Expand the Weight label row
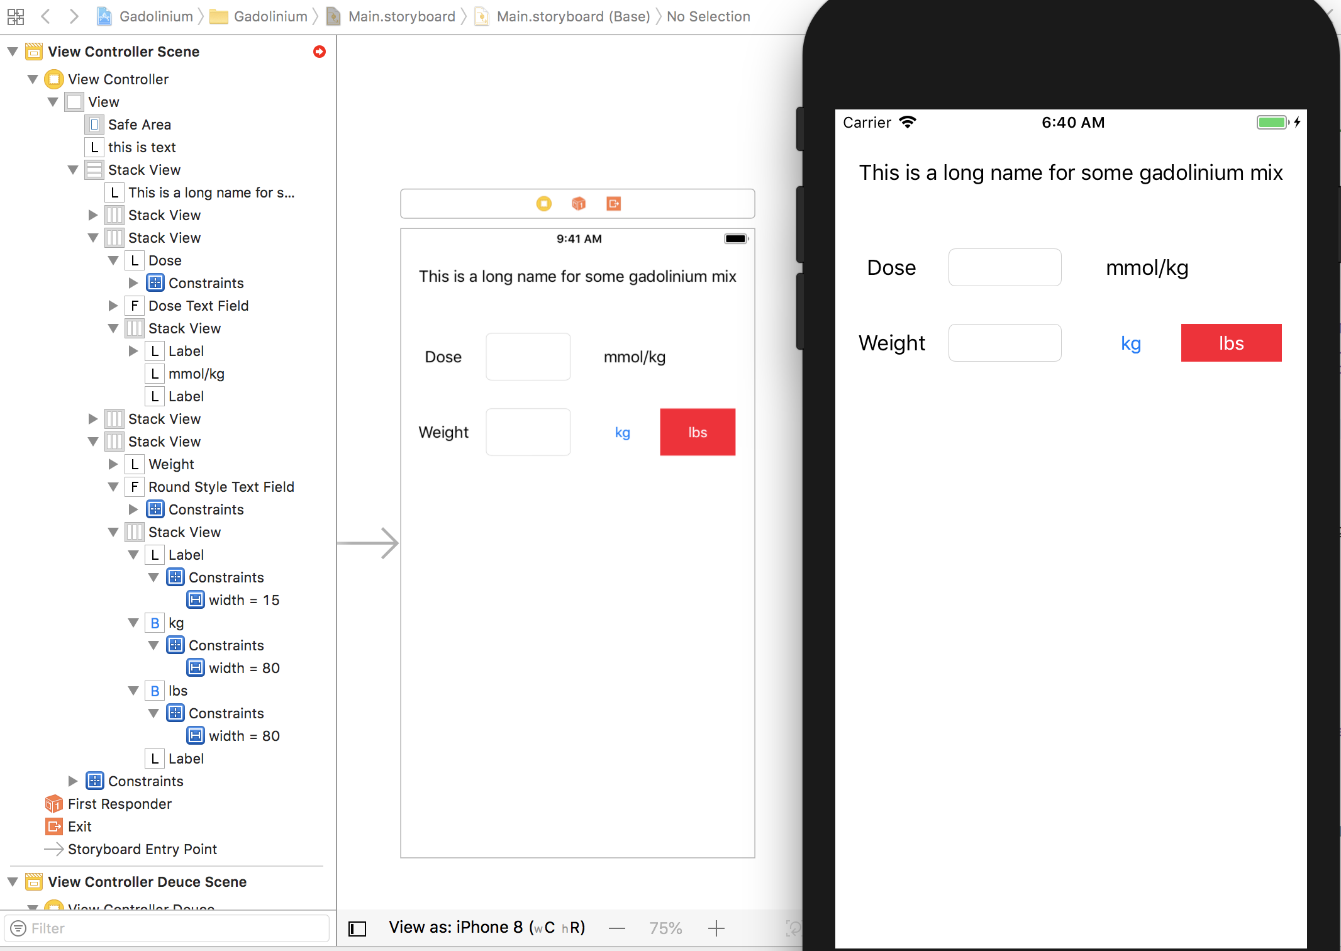 click(113, 464)
